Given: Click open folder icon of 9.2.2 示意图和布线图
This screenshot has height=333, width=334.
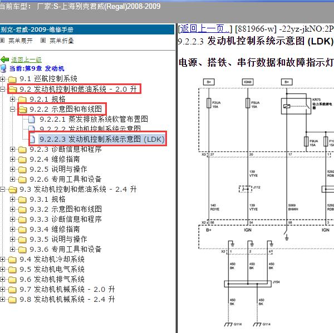Looking at the screenshot, I should (x=23, y=109).
